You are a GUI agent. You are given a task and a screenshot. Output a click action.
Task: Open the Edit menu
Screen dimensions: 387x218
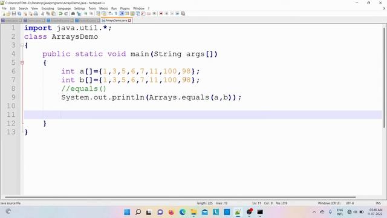13,8
